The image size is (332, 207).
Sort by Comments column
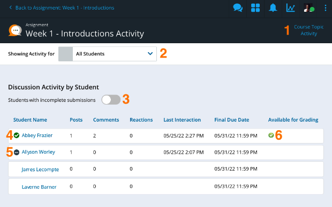coord(106,120)
